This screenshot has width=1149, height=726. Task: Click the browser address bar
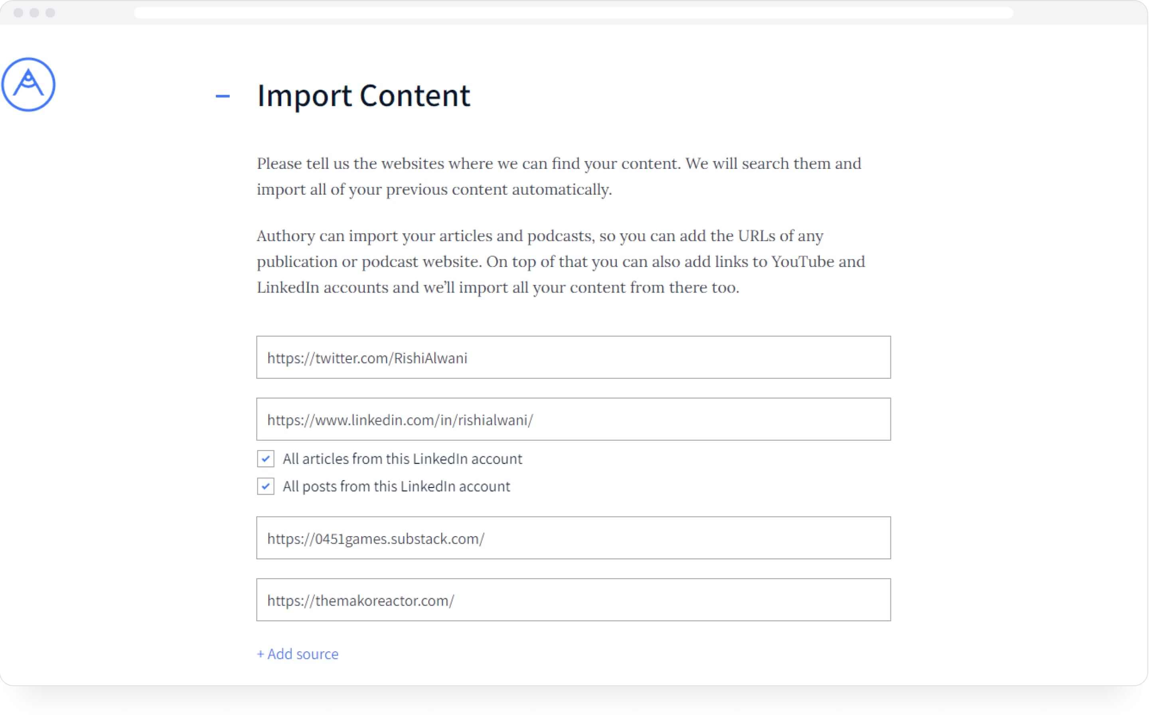[573, 12]
